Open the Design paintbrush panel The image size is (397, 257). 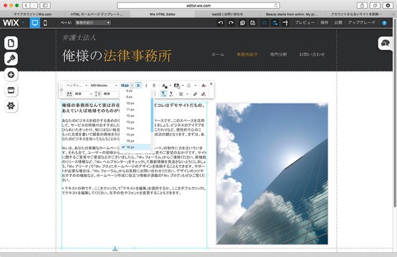tap(11, 59)
